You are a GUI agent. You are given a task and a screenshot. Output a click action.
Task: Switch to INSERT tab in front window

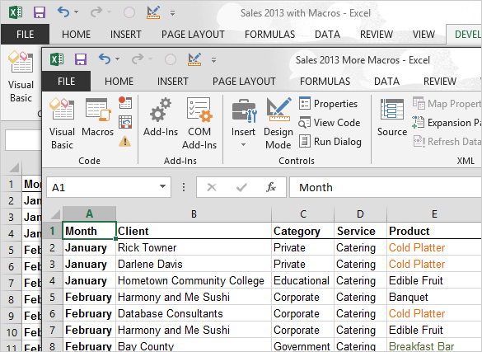[x=173, y=81]
